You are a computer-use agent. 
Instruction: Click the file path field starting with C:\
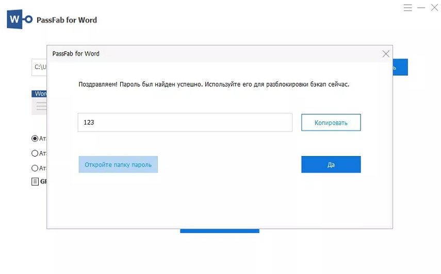pos(39,67)
